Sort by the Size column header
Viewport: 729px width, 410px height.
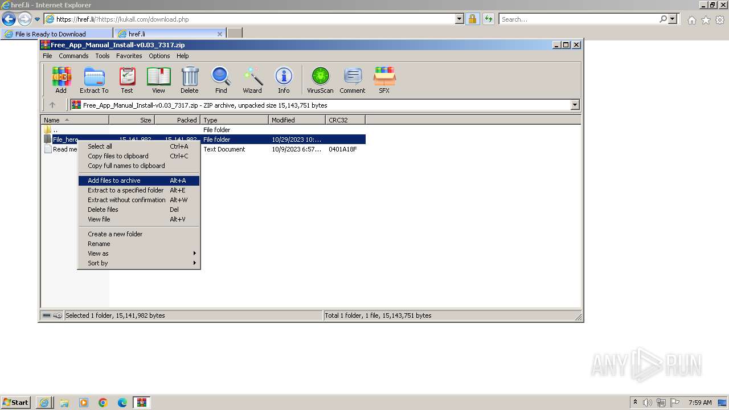pyautogui.click(x=132, y=120)
